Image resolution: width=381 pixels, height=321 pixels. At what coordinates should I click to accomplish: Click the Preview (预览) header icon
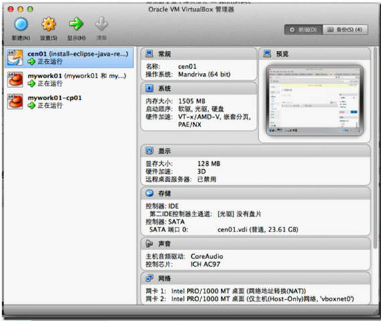[x=267, y=53]
